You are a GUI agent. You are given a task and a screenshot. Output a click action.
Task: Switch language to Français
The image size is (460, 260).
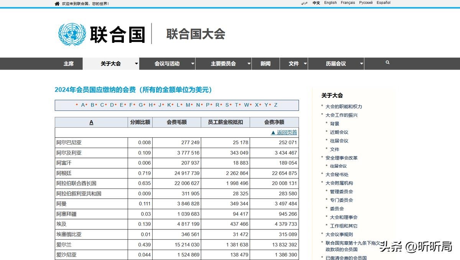[348, 3]
